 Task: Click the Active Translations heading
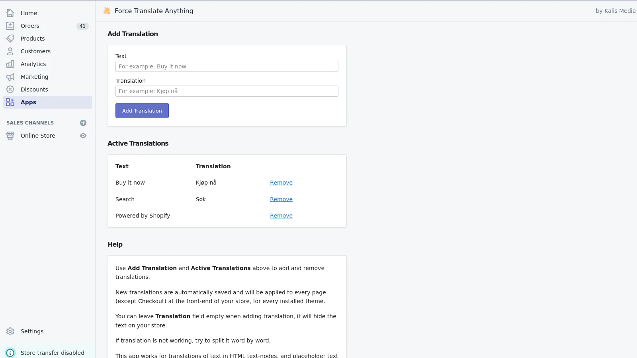click(138, 143)
